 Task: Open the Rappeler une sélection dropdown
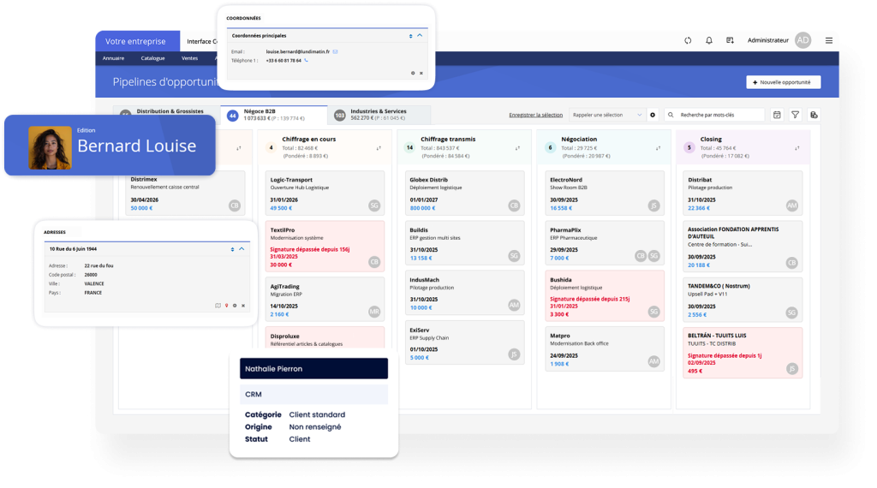coord(608,115)
